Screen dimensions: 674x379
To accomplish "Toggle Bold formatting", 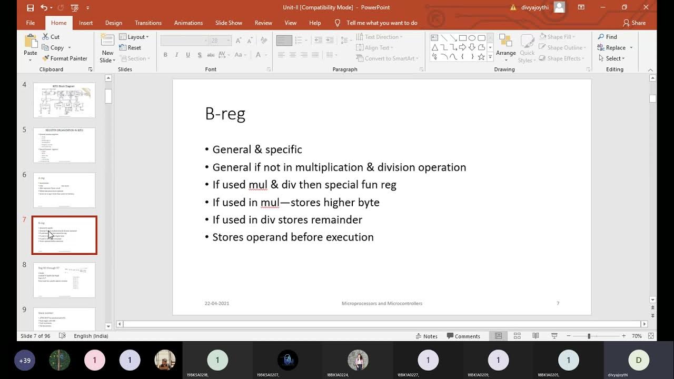I will point(165,55).
